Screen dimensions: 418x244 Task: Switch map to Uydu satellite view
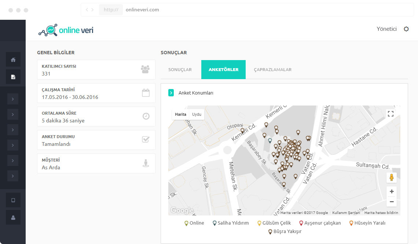[197, 114]
